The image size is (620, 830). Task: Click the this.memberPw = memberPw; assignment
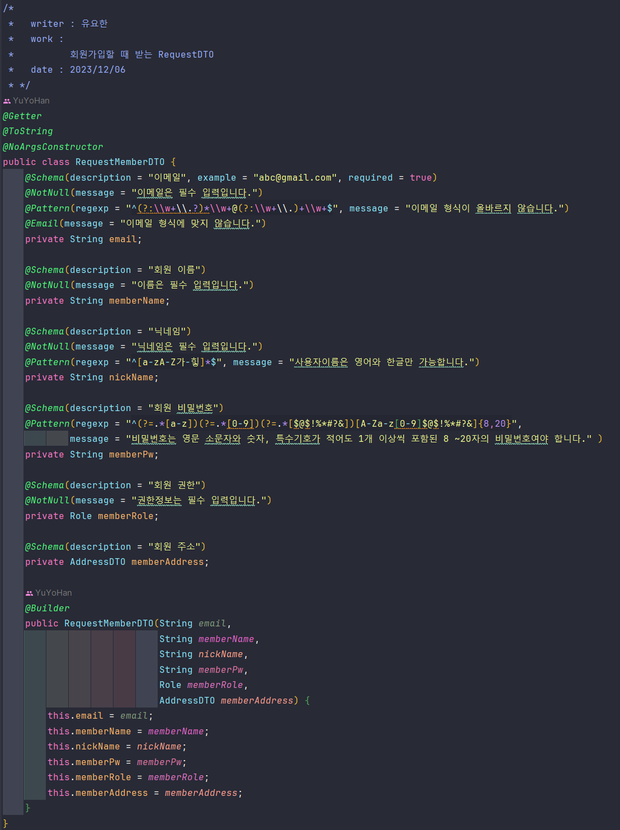click(x=117, y=762)
